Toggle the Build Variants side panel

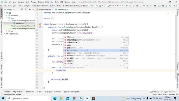point(1,83)
